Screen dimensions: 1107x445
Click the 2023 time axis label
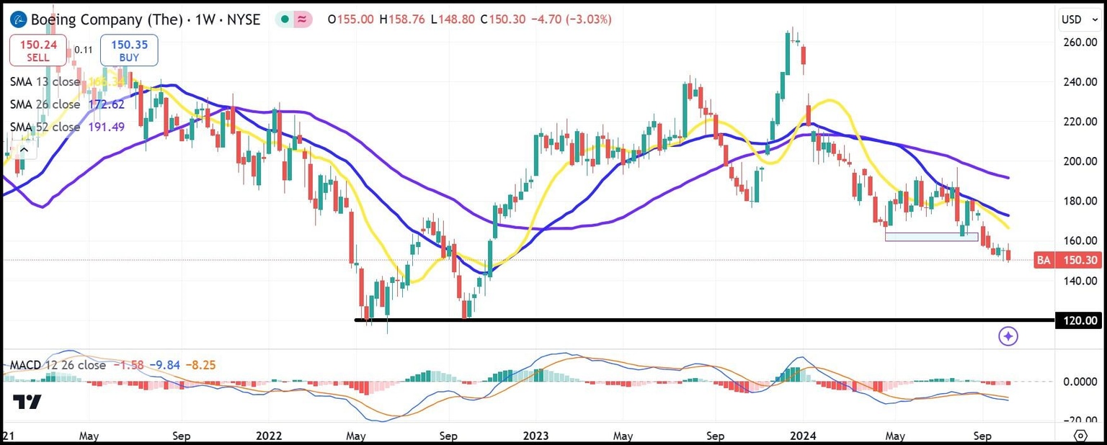coord(535,436)
